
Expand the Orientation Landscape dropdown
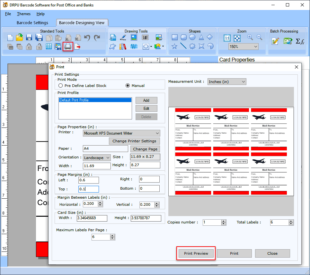(x=97, y=158)
